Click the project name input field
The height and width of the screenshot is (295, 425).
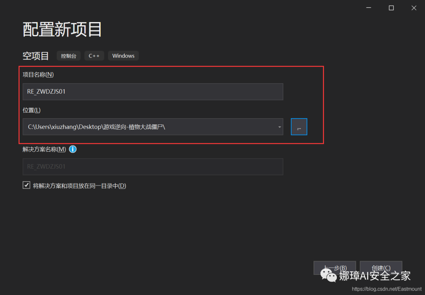click(153, 92)
